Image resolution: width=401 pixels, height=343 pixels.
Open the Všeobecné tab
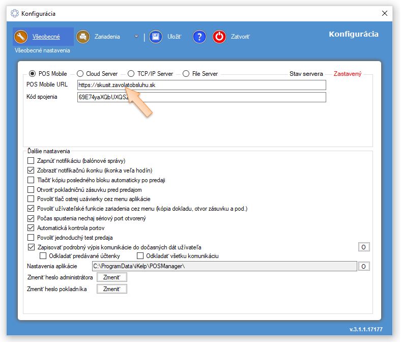[46, 37]
